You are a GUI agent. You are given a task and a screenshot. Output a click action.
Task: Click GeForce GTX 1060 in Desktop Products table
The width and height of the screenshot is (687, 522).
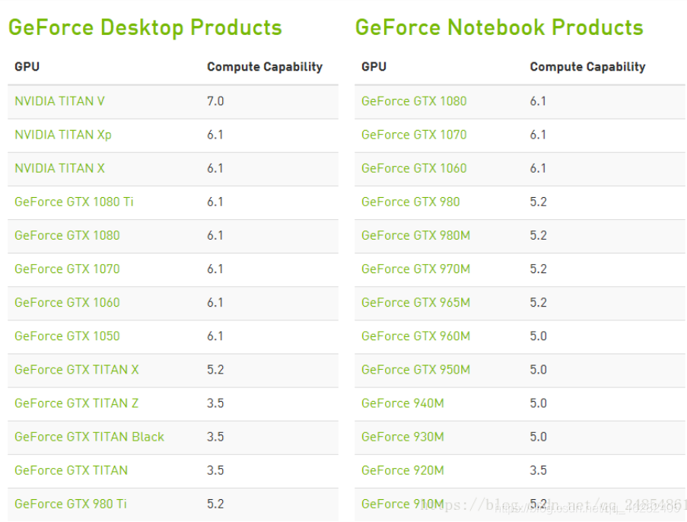point(67,302)
